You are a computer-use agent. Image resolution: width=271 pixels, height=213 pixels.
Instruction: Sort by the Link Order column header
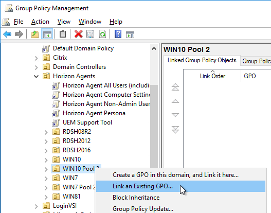pos(212,76)
